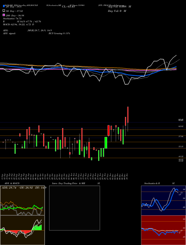This screenshot has width=186, height=245.
Task: Click the 'BUY Growing @ 11%' signal text
Action: tap(59, 33)
